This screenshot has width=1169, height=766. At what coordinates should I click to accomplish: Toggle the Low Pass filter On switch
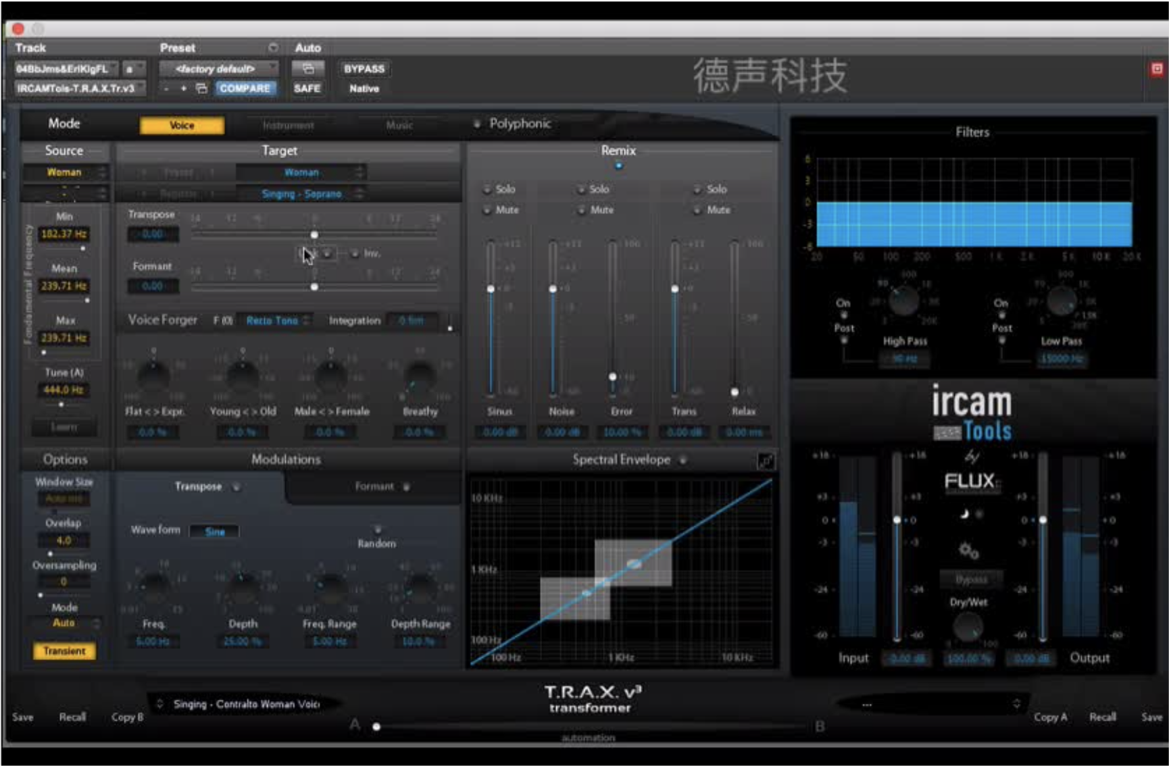pos(1001,315)
